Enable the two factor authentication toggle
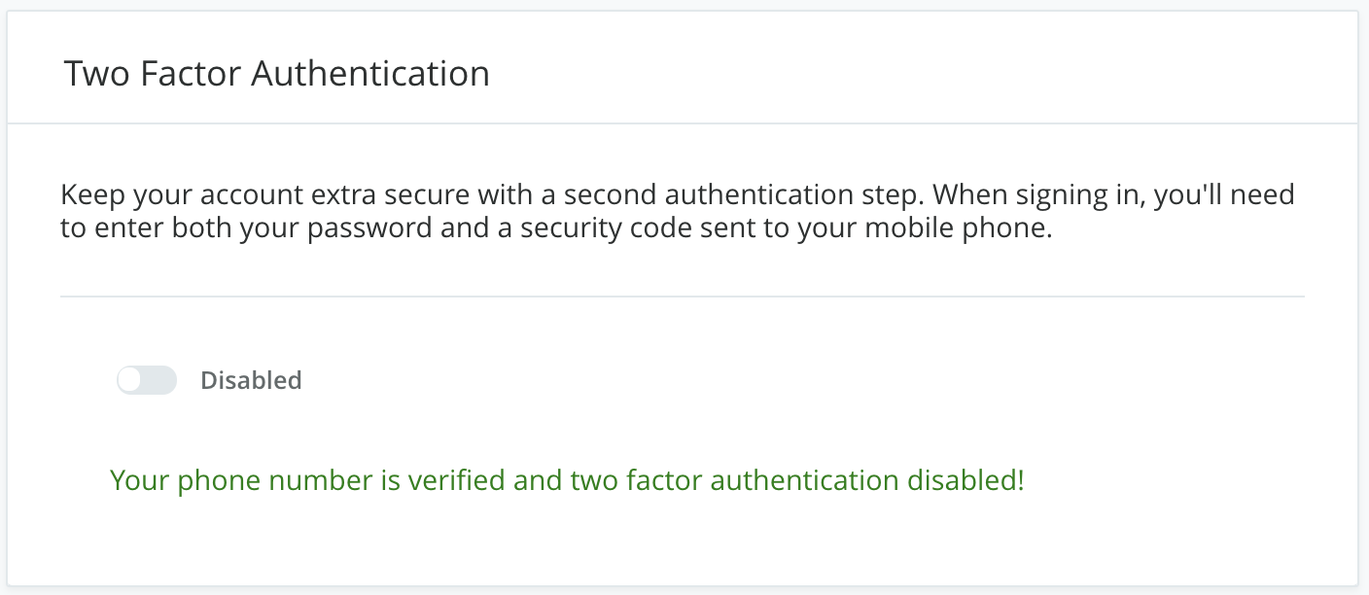 pyautogui.click(x=147, y=380)
